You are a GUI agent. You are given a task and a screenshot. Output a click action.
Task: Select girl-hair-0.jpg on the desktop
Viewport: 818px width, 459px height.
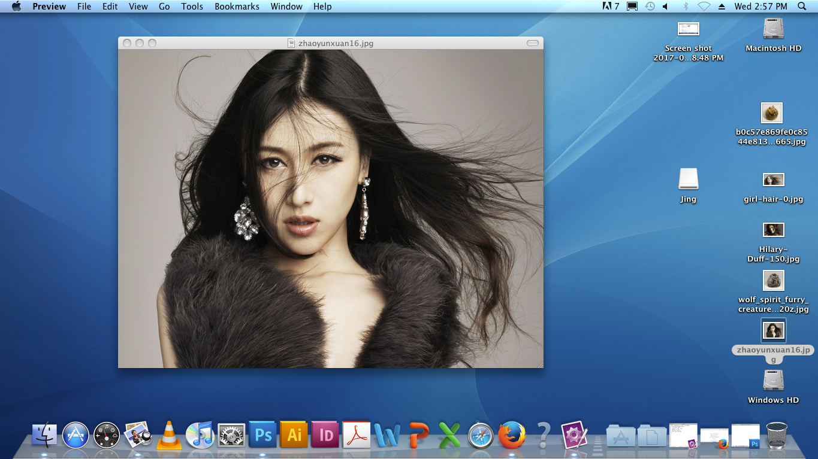[774, 180]
